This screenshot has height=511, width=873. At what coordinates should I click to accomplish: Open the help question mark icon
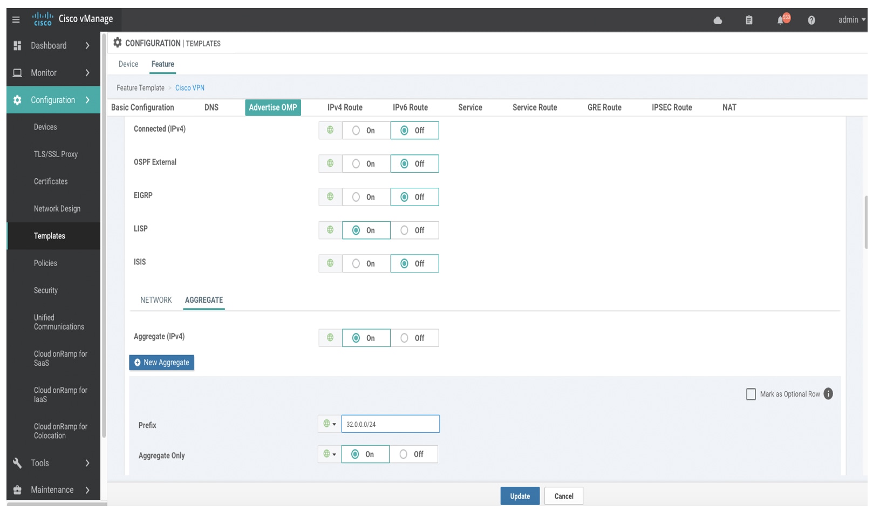(x=811, y=20)
